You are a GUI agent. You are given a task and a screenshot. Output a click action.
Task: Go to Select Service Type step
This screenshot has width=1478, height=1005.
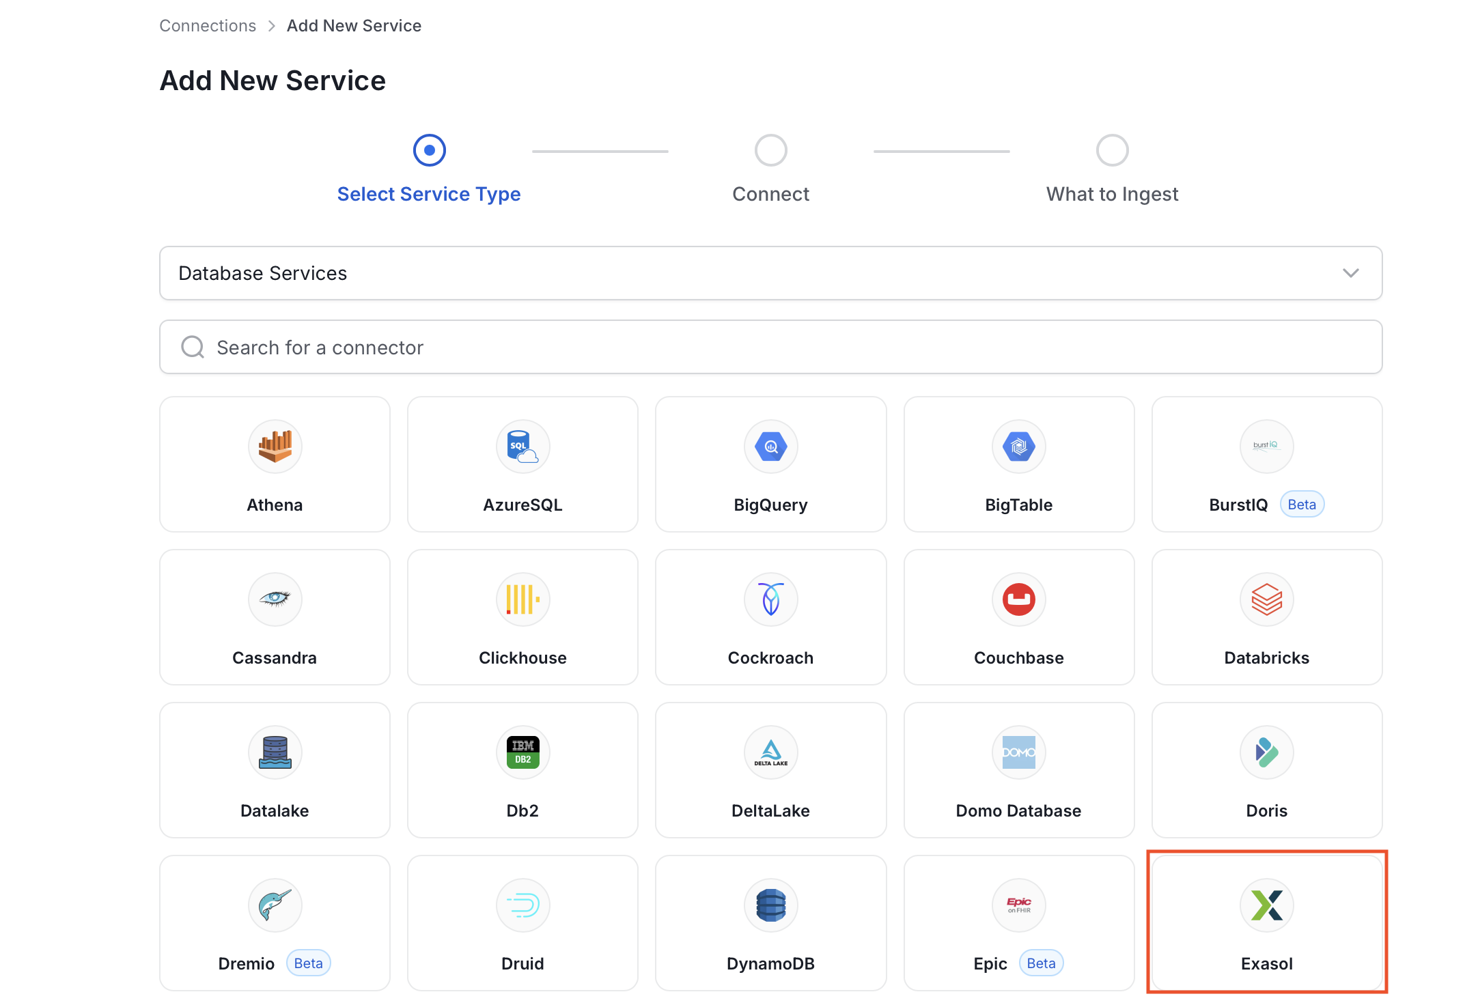coord(430,150)
